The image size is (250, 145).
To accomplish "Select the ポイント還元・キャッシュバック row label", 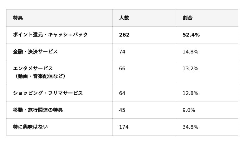I will coord(50,35).
